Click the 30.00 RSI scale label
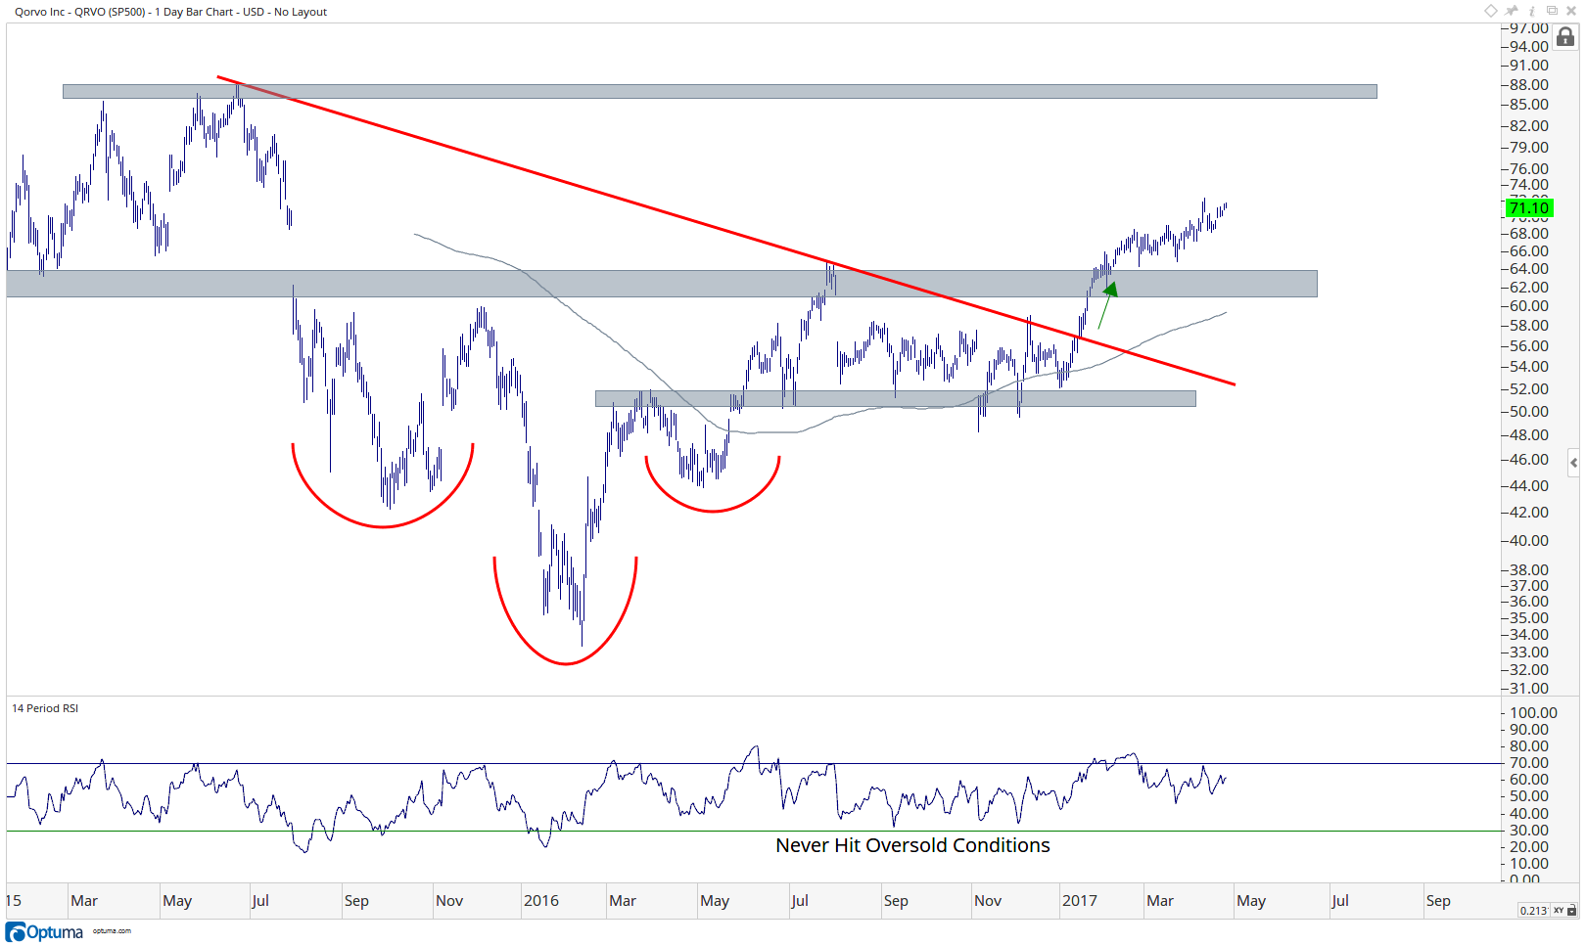The height and width of the screenshot is (946, 1586). 1529,830
